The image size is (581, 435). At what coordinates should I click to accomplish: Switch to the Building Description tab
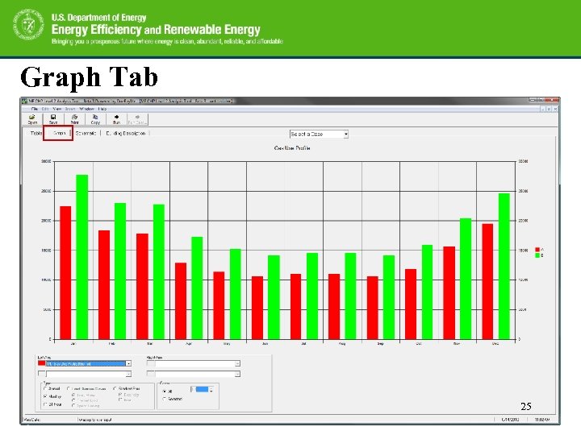pyautogui.click(x=126, y=133)
